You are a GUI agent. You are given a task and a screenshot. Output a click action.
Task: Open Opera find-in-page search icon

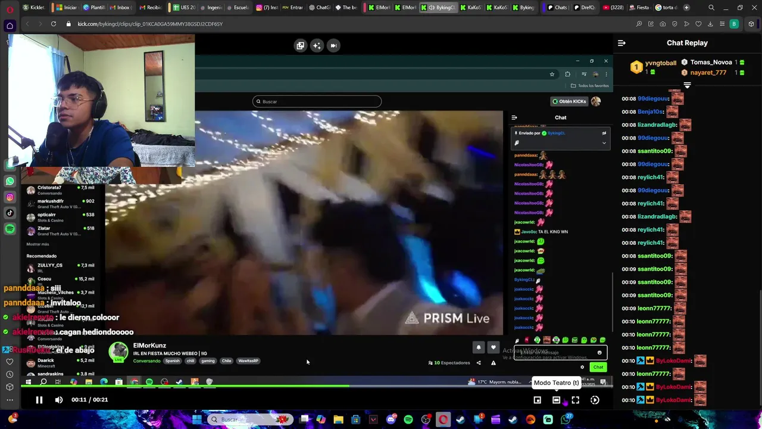639,24
